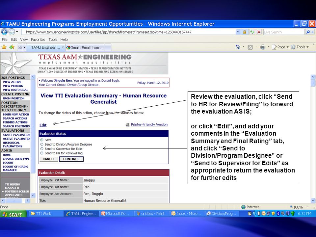Open the recent pages dropdown beside Forward
316x237 pixels.
[17, 32]
